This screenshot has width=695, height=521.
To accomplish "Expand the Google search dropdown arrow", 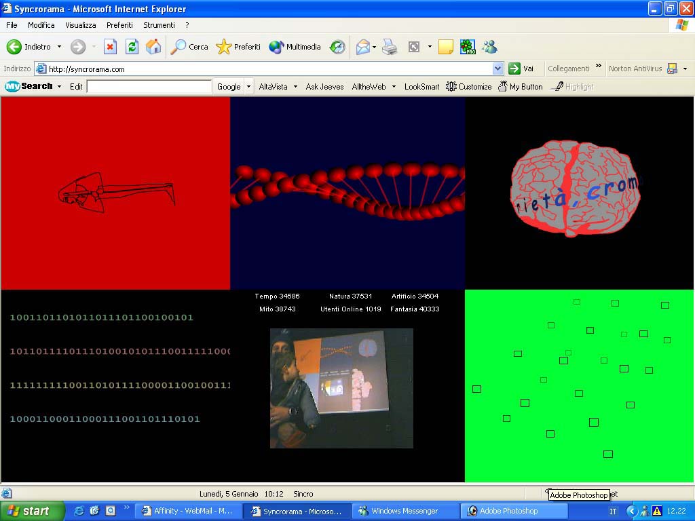I will point(249,87).
